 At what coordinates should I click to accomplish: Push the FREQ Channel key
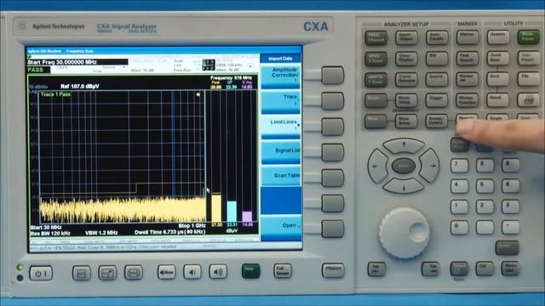click(x=376, y=37)
